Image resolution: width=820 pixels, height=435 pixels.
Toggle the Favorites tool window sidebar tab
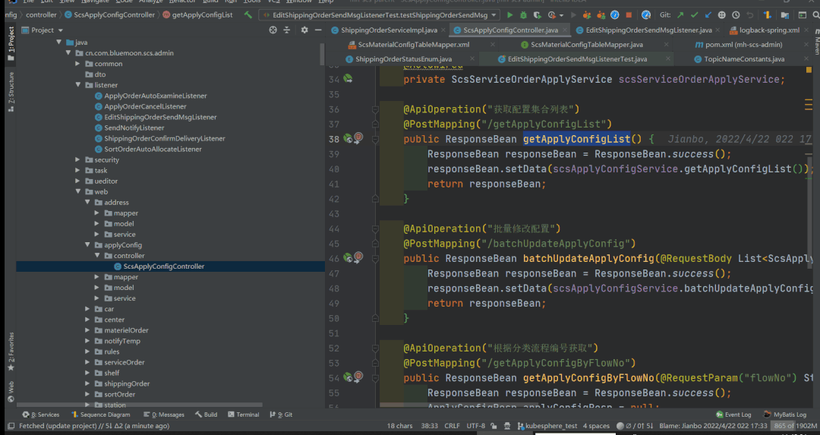pyautogui.click(x=11, y=351)
